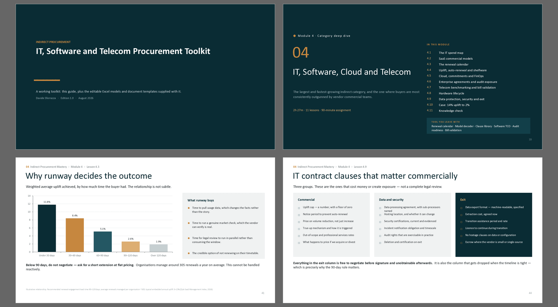Click the 'Illustrative relationship' footnote on slide 41
This screenshot has width=558, height=307.
tap(119, 290)
